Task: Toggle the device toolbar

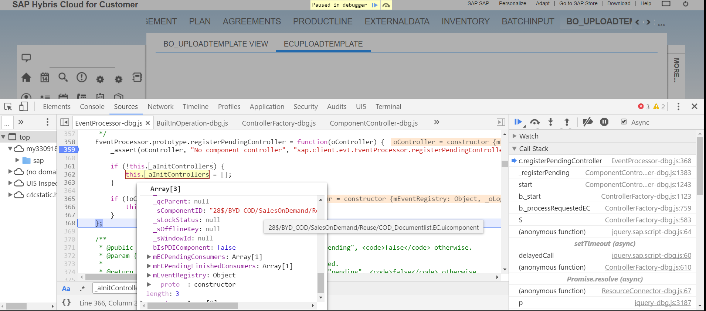Action: coord(24,107)
